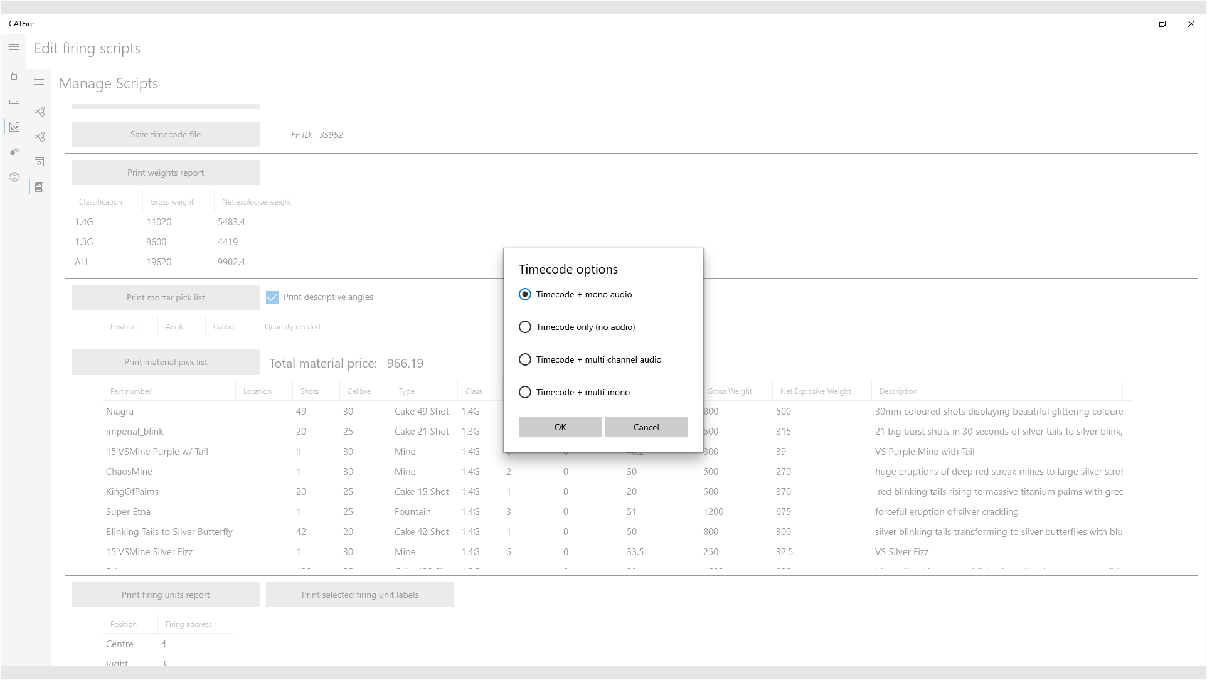Click Save timecode file button

166,134
